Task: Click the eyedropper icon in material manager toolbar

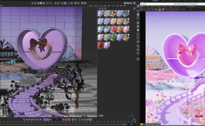Action: click(x=105, y=8)
